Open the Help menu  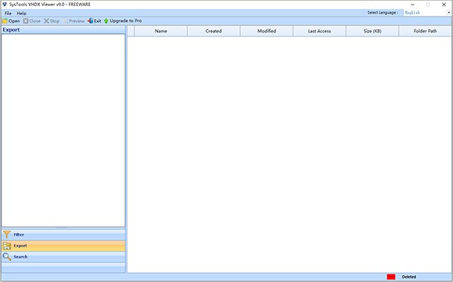point(21,14)
